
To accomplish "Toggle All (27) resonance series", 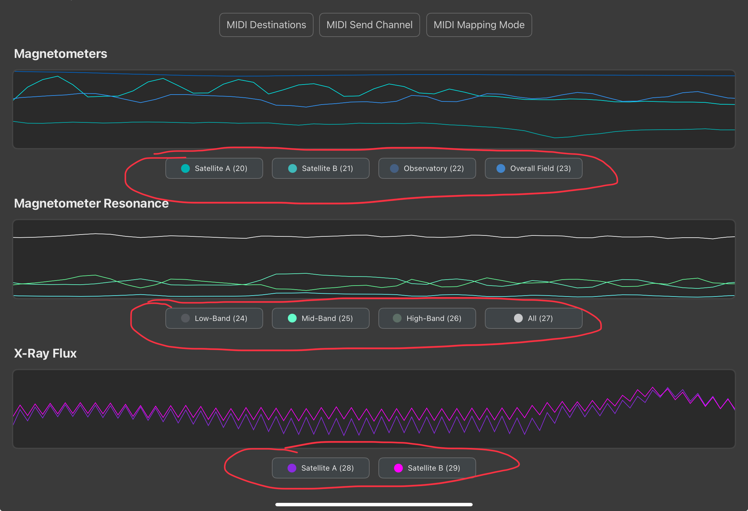I will [533, 318].
